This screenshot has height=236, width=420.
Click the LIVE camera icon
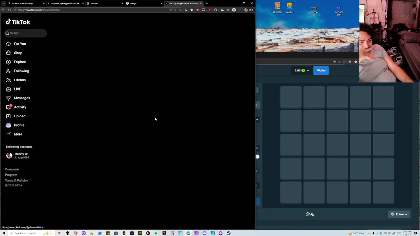click(8, 89)
